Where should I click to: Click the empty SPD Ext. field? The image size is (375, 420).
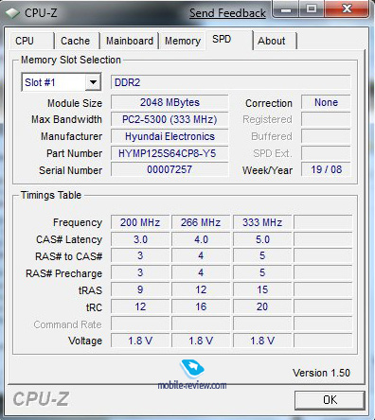(x=326, y=153)
